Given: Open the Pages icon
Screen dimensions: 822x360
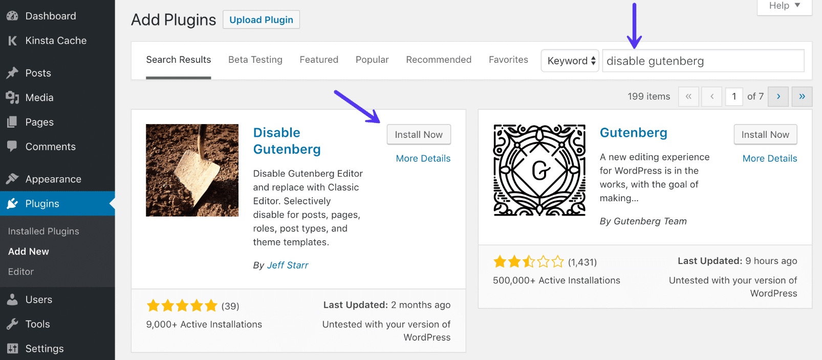Looking at the screenshot, I should [12, 122].
